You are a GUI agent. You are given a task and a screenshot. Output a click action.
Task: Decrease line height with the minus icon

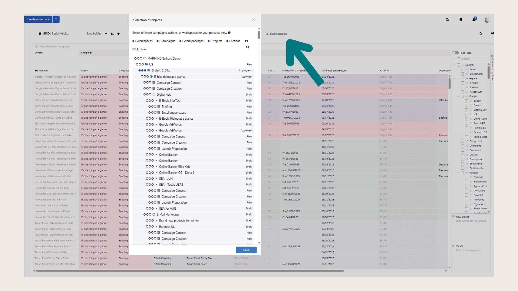[106, 34]
